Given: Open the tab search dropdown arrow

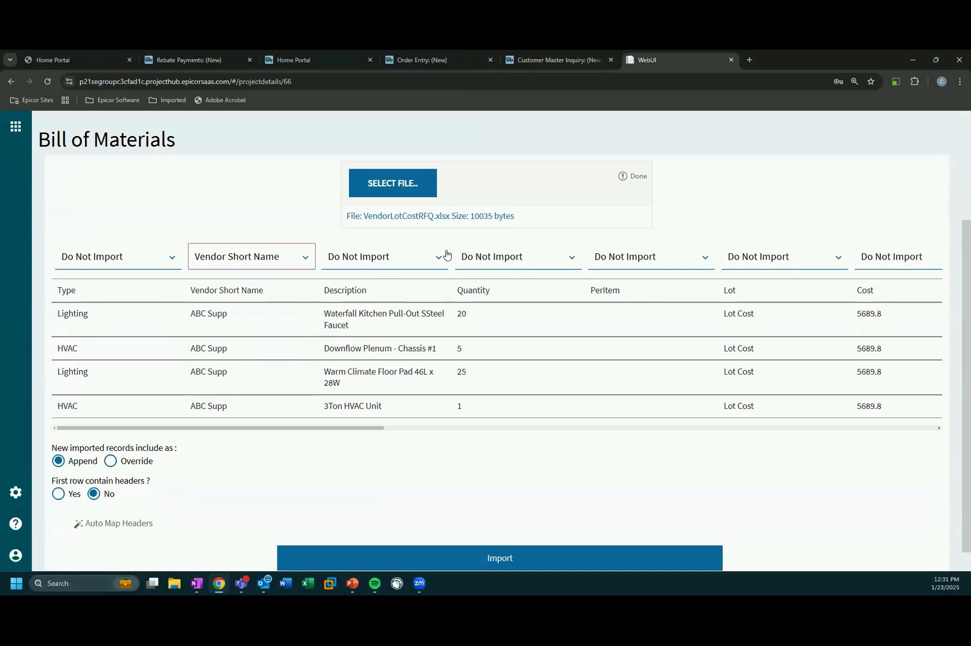Looking at the screenshot, I should click(10, 60).
